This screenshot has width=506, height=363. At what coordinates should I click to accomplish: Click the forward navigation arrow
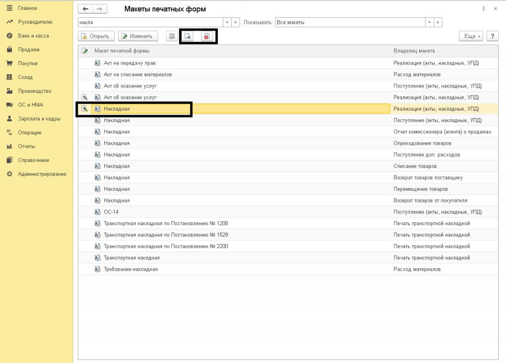pyautogui.click(x=99, y=9)
